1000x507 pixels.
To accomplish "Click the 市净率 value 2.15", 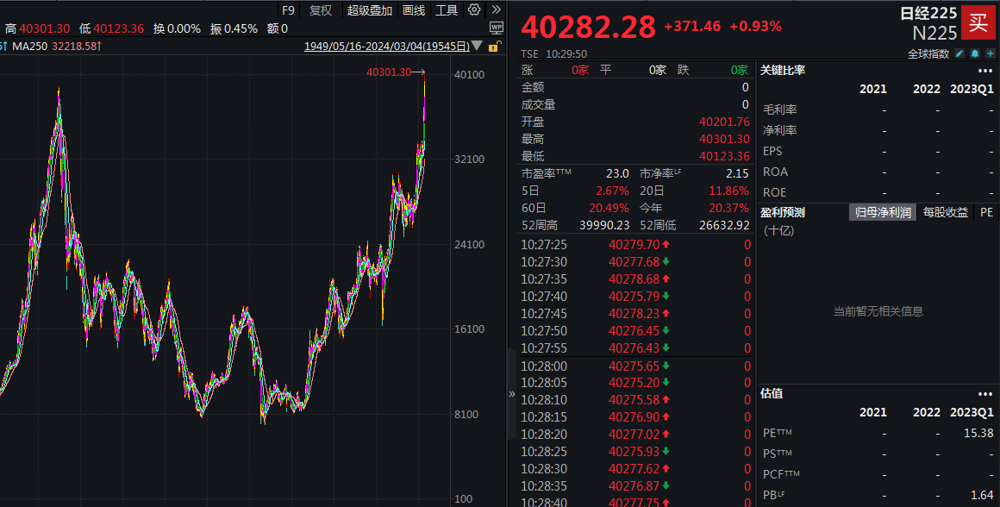I will coord(737,173).
